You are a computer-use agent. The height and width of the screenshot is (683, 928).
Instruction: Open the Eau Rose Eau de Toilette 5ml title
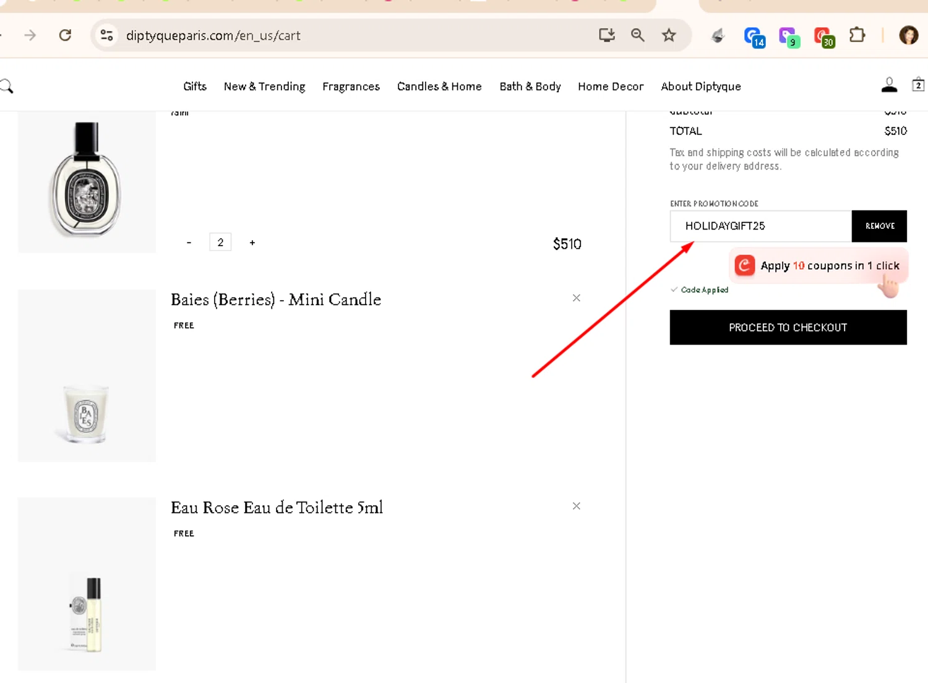pos(277,507)
